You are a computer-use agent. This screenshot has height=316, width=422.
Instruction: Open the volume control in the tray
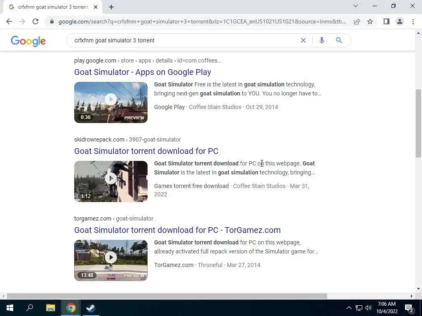tap(368, 308)
